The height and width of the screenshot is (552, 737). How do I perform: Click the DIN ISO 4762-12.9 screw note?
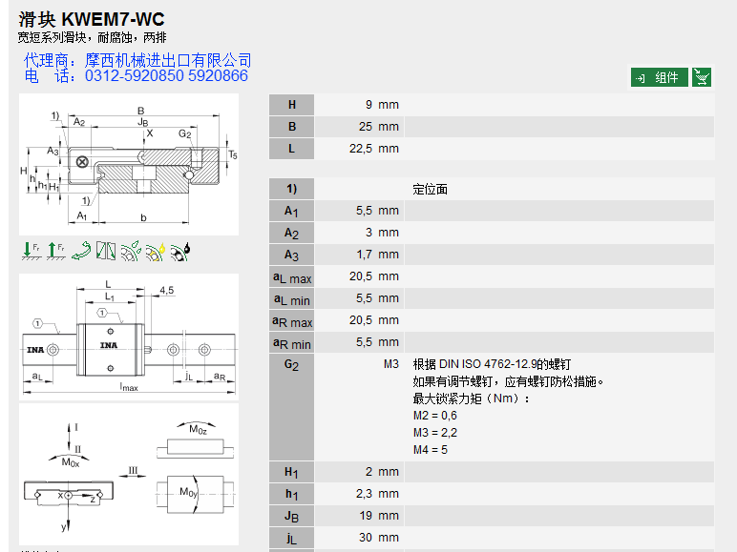[492, 364]
